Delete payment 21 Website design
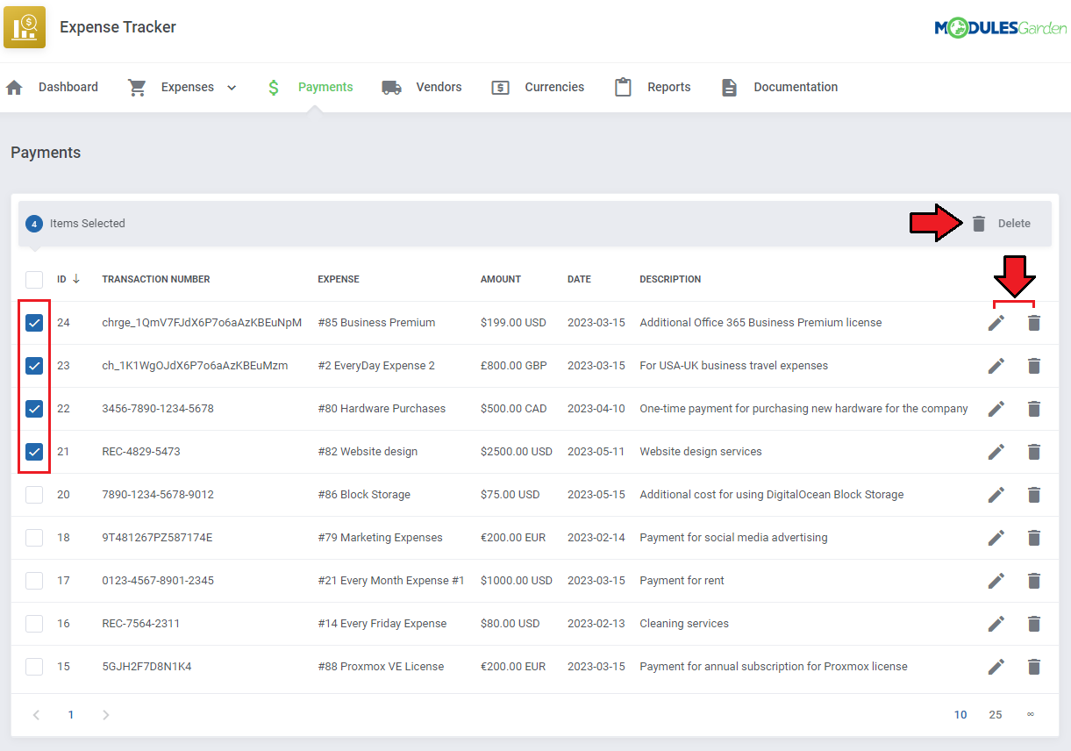1071x751 pixels. click(1034, 452)
